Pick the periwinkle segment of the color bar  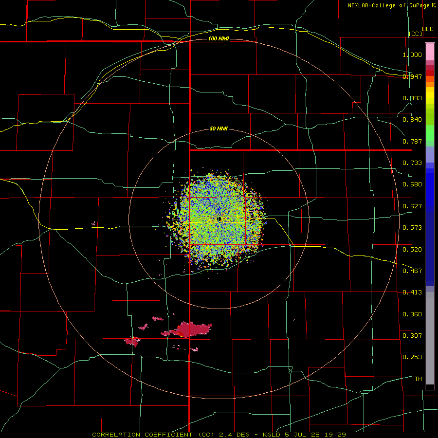(x=430, y=154)
